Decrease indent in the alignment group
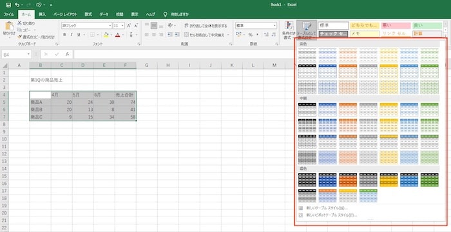The width and height of the screenshot is (451, 232). tap(169, 35)
